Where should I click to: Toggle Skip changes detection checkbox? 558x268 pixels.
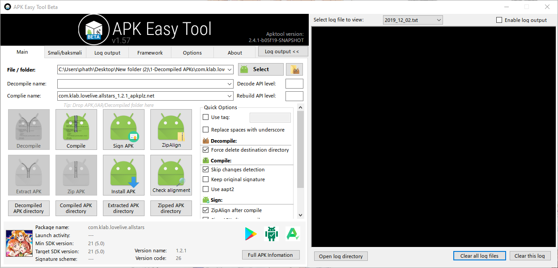pyautogui.click(x=206, y=170)
